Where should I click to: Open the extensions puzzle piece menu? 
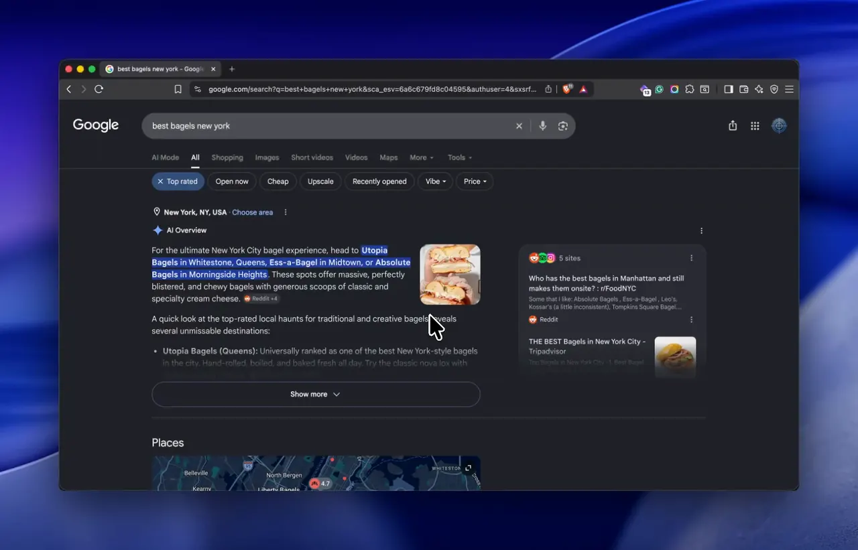(689, 89)
